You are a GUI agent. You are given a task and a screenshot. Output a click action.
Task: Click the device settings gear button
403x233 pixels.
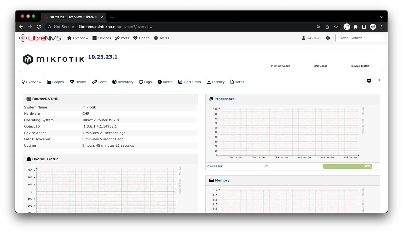point(369,81)
